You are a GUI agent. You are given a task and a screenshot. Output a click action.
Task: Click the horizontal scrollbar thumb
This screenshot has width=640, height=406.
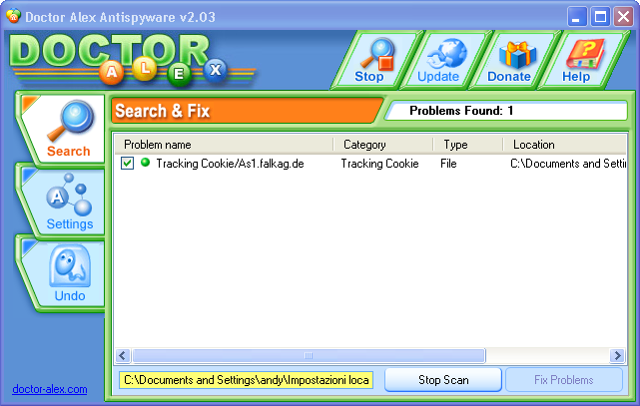click(309, 355)
